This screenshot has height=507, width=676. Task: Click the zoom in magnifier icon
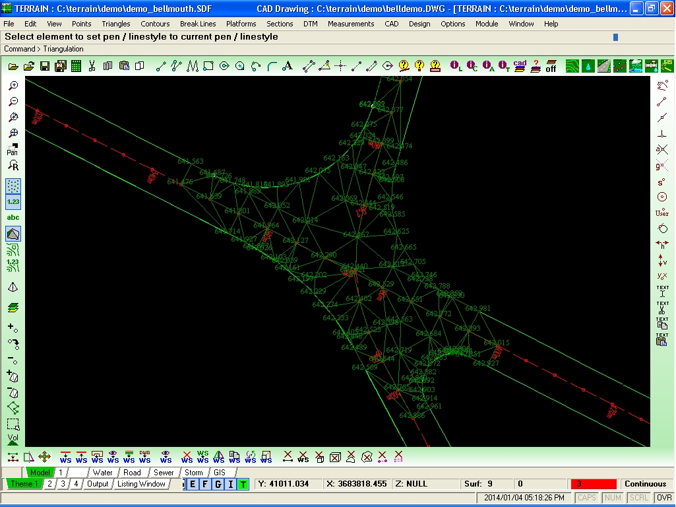pyautogui.click(x=13, y=85)
